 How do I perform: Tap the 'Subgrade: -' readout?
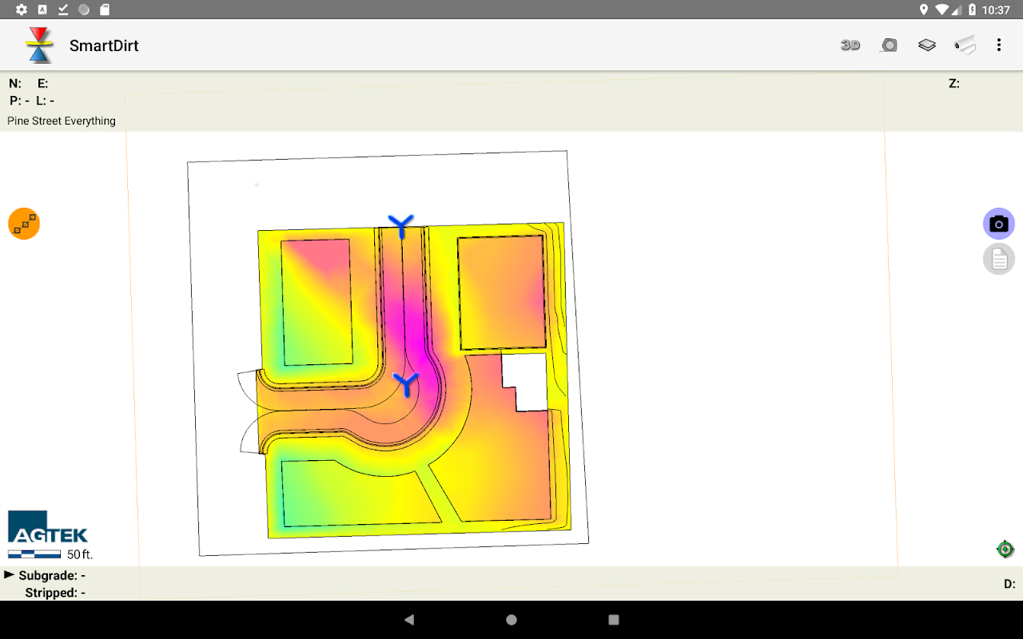click(52, 575)
